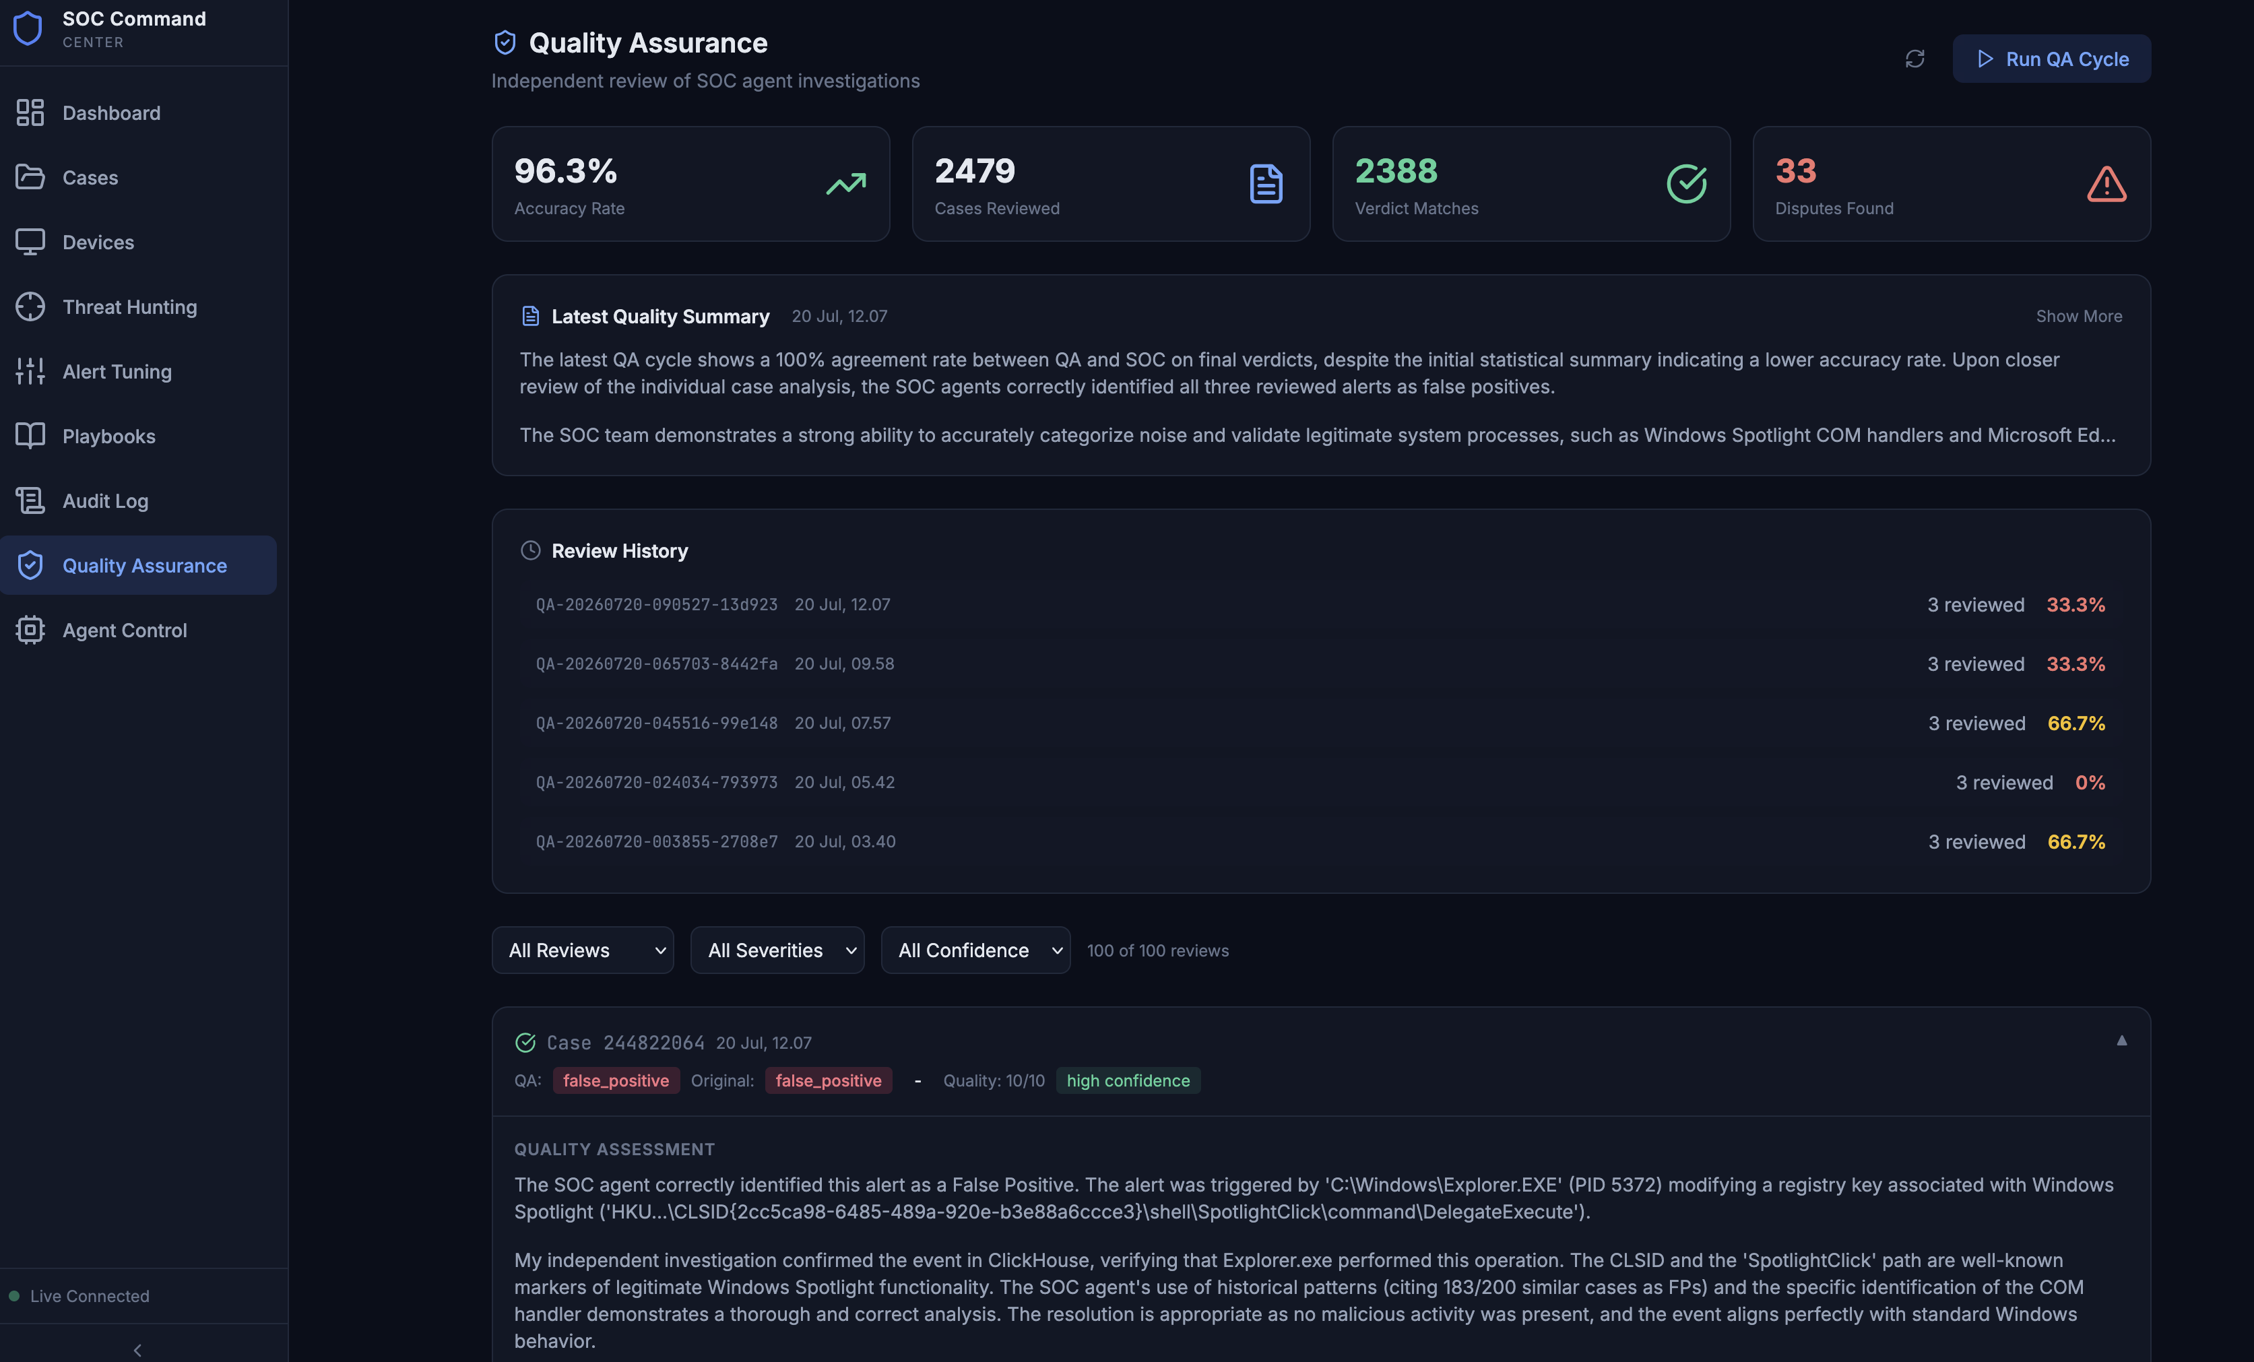Click the Audit Log scroll icon
The image size is (2254, 1362).
30,500
